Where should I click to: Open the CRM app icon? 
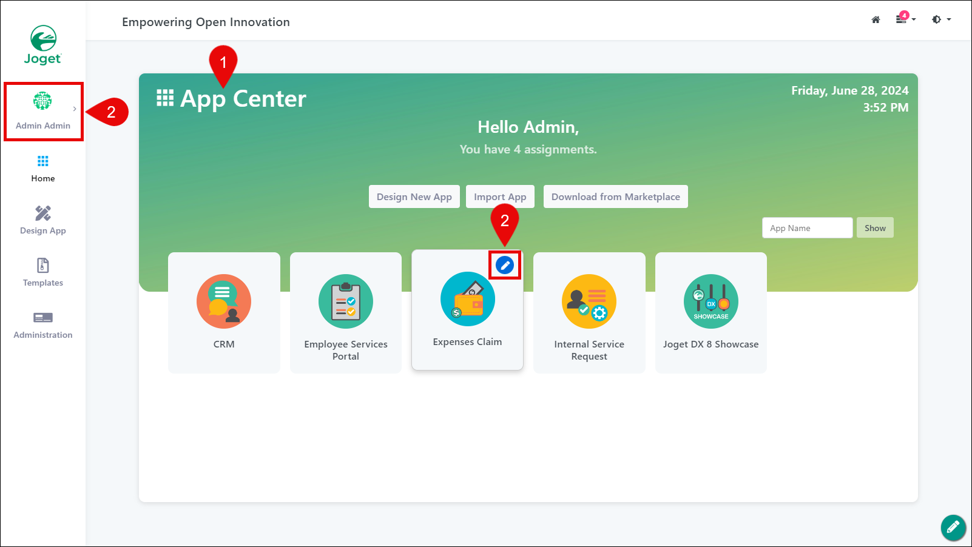point(224,301)
